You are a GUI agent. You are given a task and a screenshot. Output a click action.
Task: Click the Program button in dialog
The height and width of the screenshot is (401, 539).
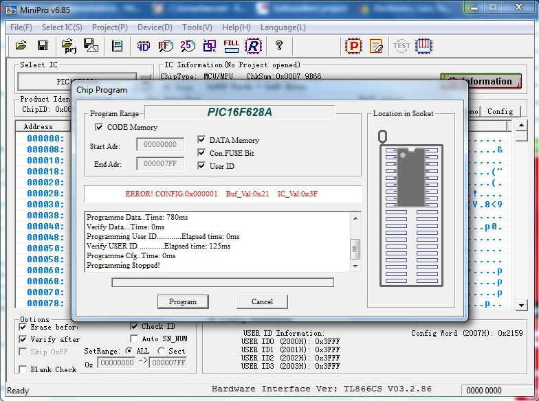click(x=183, y=301)
